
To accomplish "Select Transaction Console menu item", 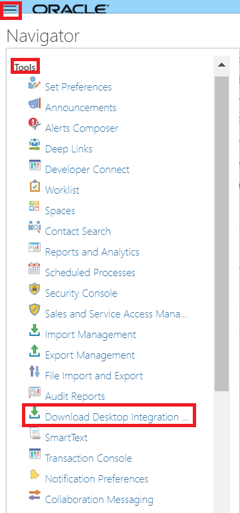I will pyautogui.click(x=88, y=458).
